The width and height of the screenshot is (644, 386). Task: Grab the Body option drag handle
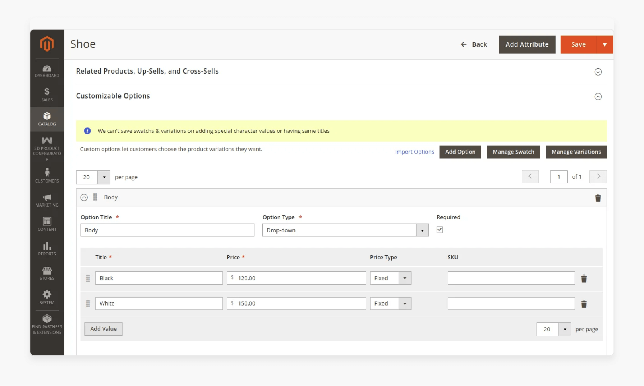95,197
